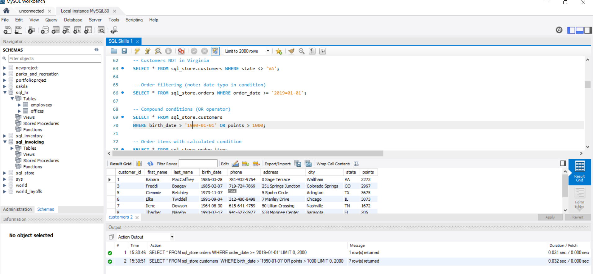Create a new SQL tab icon

(7, 30)
